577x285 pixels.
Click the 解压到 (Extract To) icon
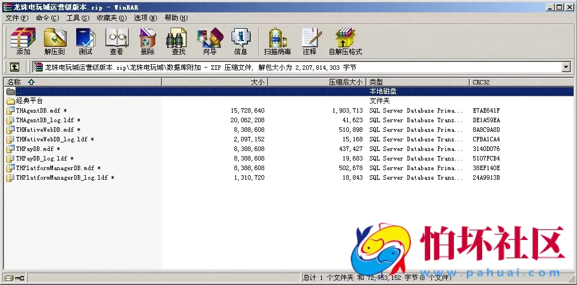click(55, 41)
